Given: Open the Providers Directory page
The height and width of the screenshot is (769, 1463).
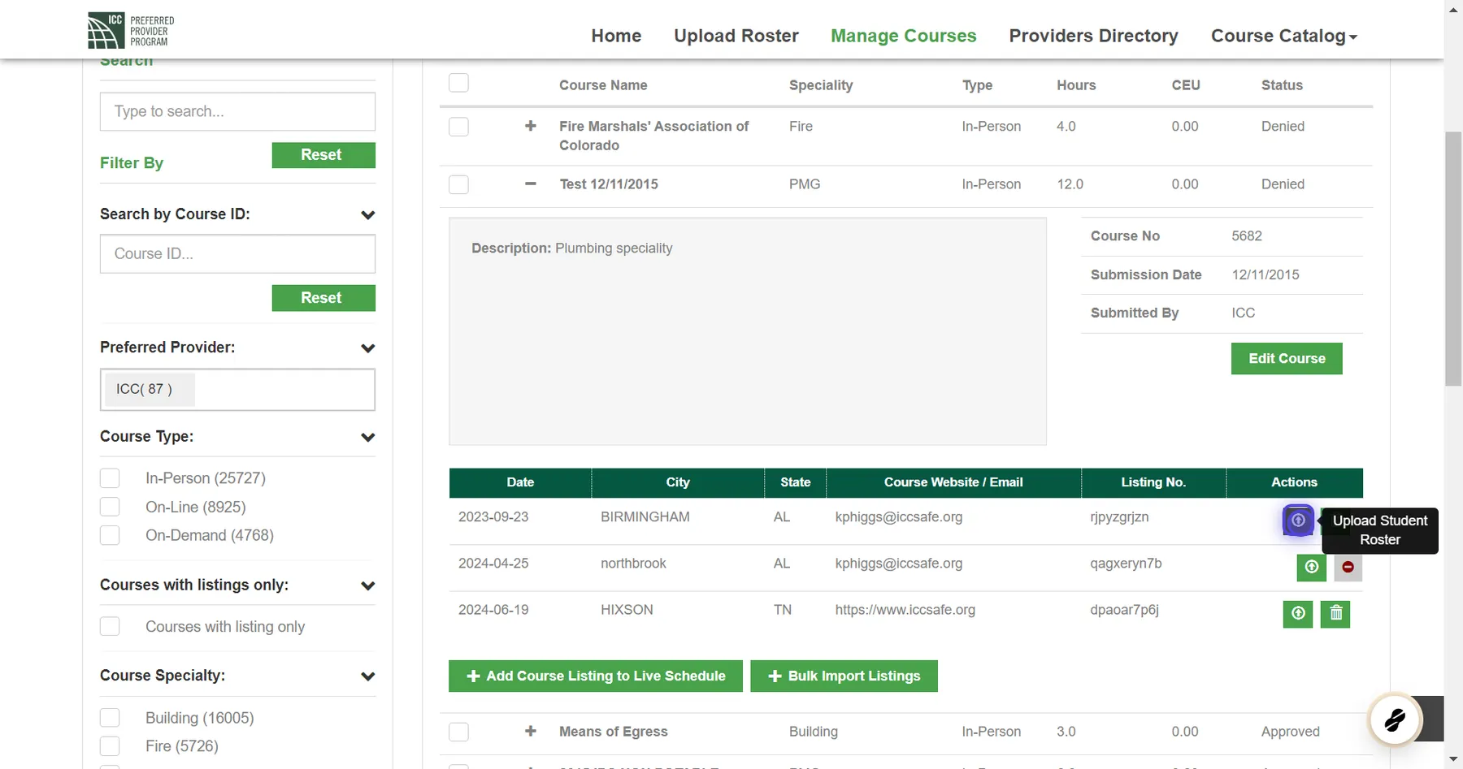Looking at the screenshot, I should tap(1093, 36).
